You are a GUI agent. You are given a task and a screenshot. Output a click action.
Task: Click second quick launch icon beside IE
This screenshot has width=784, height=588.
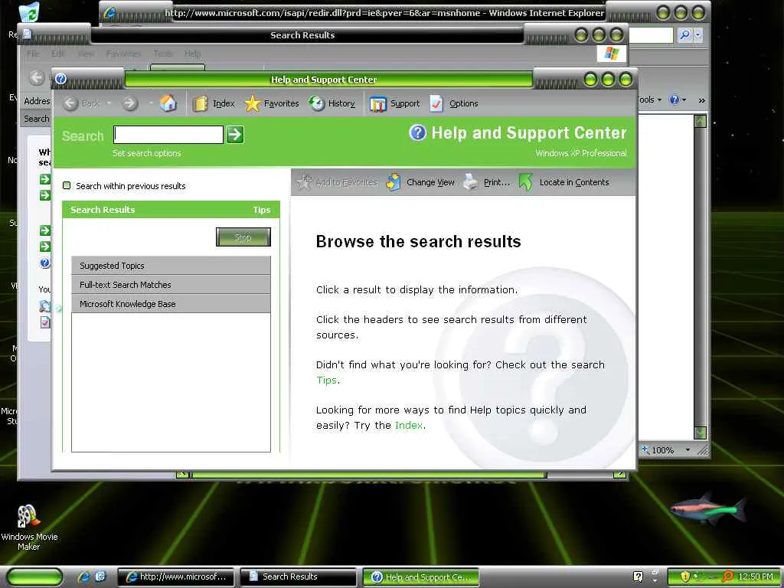(x=100, y=577)
